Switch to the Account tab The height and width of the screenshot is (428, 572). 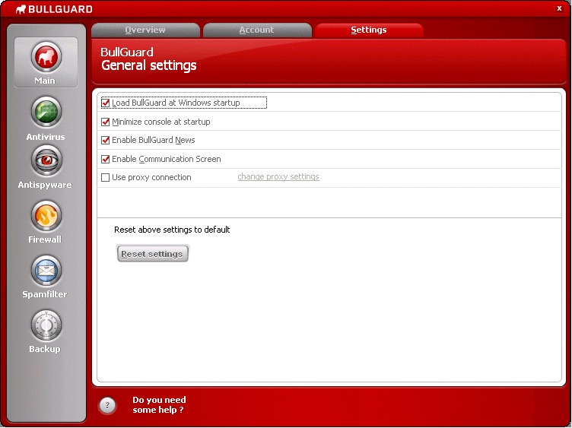(x=257, y=30)
